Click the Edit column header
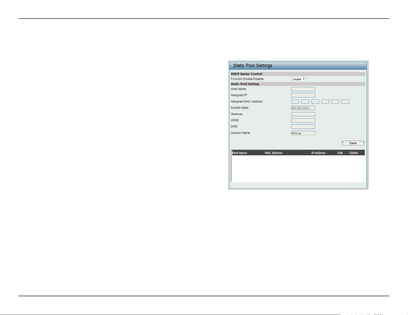Screen dimensions: 408x315 [340, 153]
